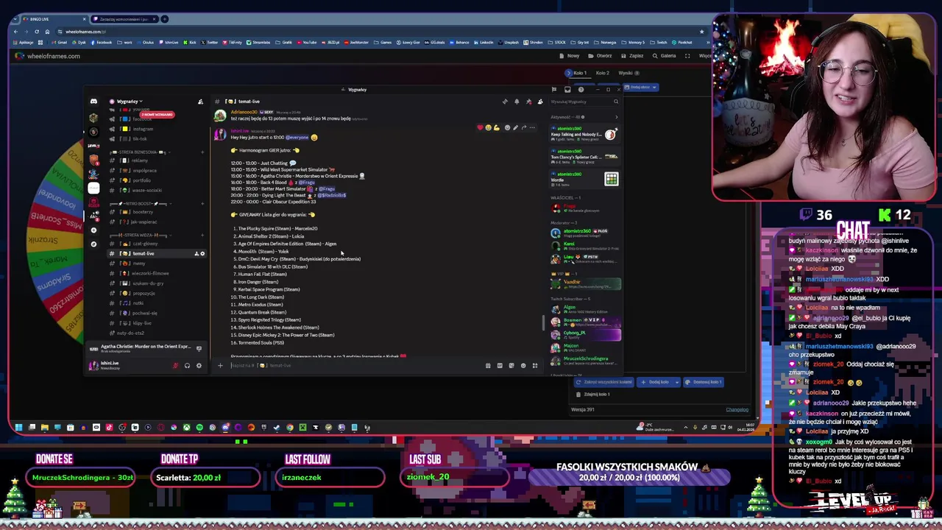Click 2 NOWE WZMIANKI new mentions pill

click(x=157, y=115)
